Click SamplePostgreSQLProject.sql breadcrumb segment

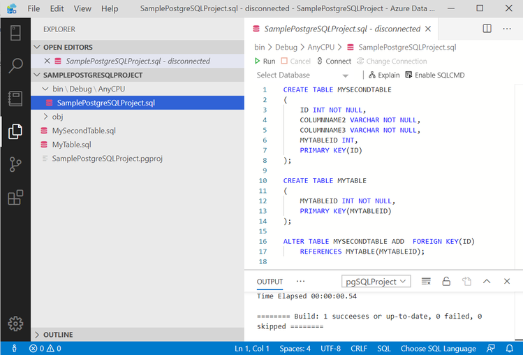click(x=402, y=47)
